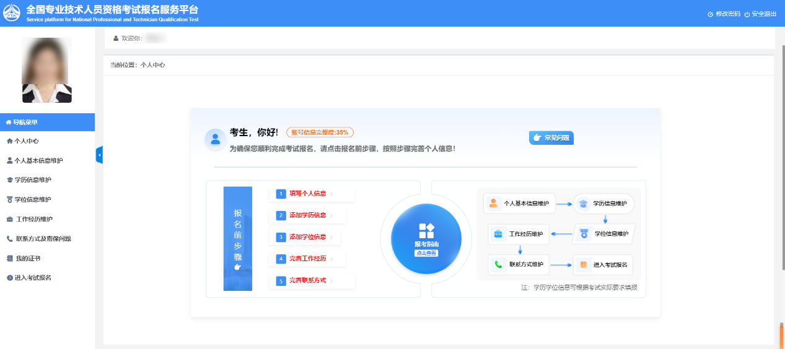Click the 学位信息维护 medal flow icon
This screenshot has height=349, width=785.
(584, 234)
